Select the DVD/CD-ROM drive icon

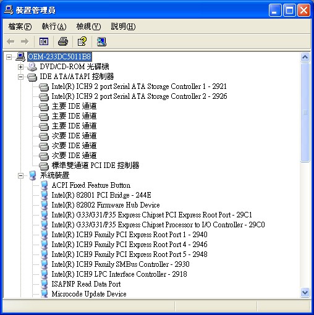pos(32,67)
